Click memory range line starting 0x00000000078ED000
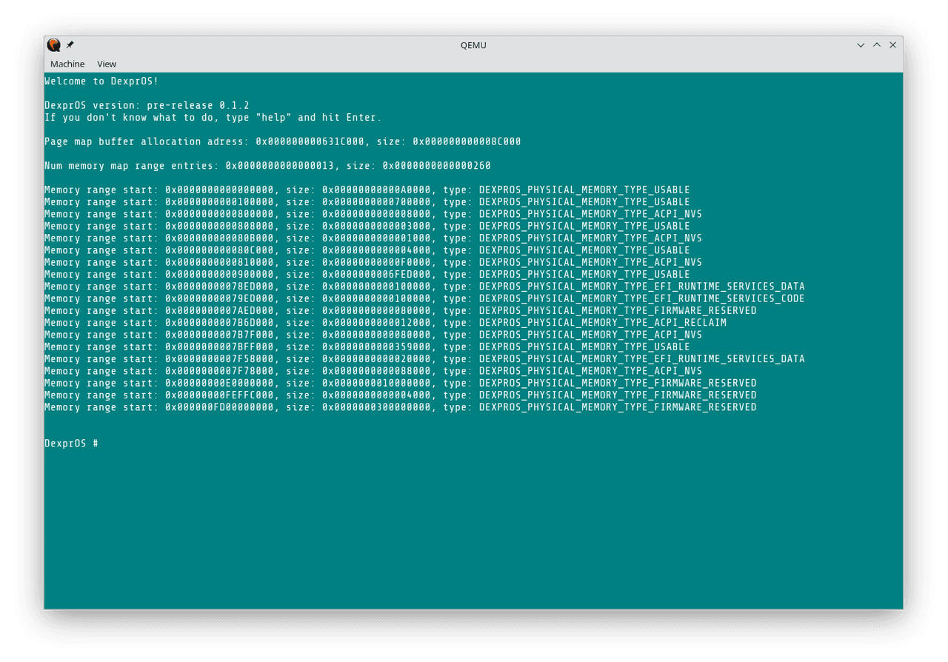The width and height of the screenshot is (948, 662). [x=424, y=287]
